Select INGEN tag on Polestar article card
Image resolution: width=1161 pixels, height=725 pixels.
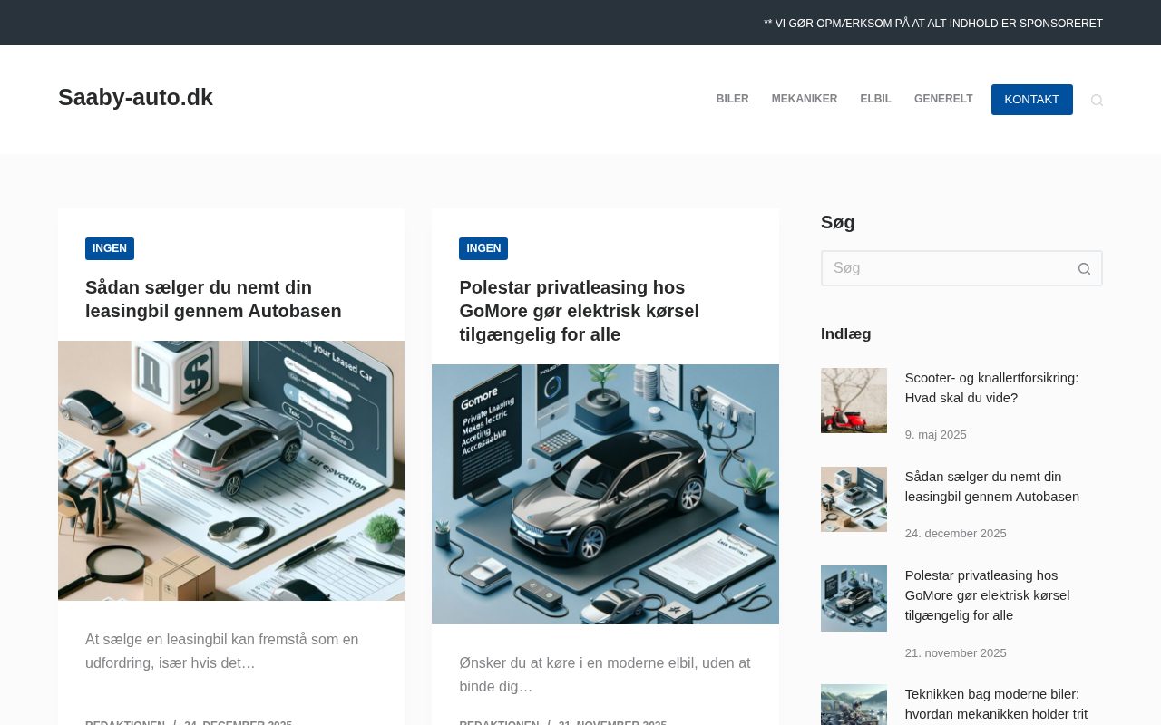(483, 248)
